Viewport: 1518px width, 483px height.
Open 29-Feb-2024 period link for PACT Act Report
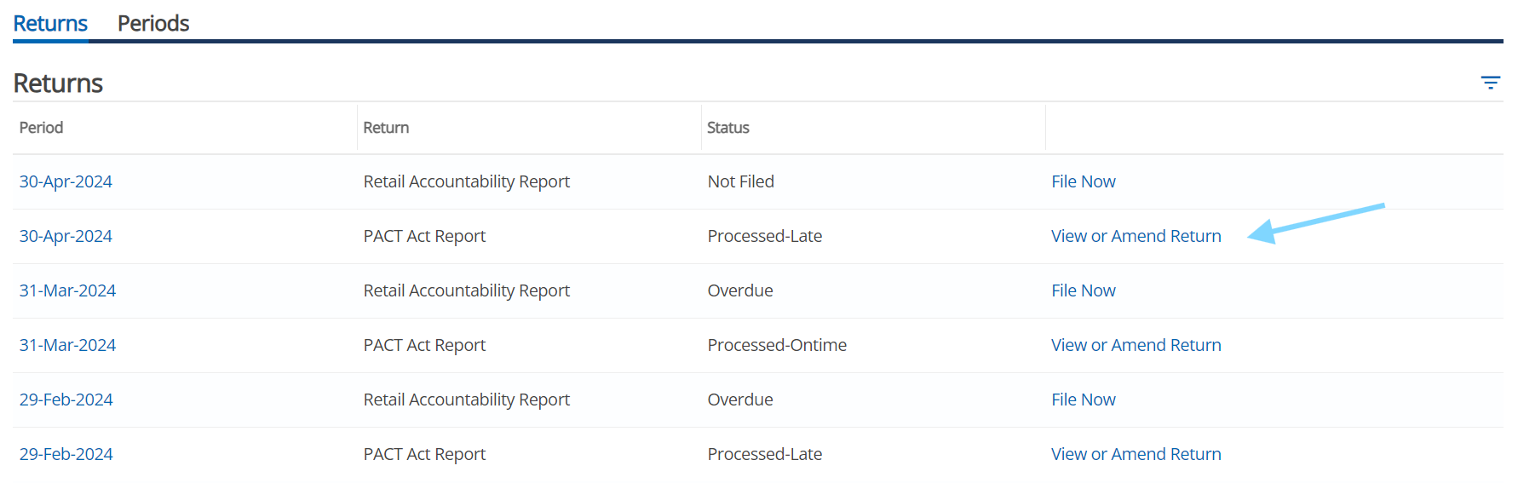[66, 454]
